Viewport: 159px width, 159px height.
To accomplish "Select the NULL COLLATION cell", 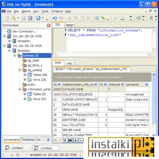I will tap(80, 125).
